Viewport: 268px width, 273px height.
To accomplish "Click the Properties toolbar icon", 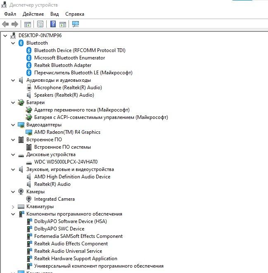I will tap(40, 24).
